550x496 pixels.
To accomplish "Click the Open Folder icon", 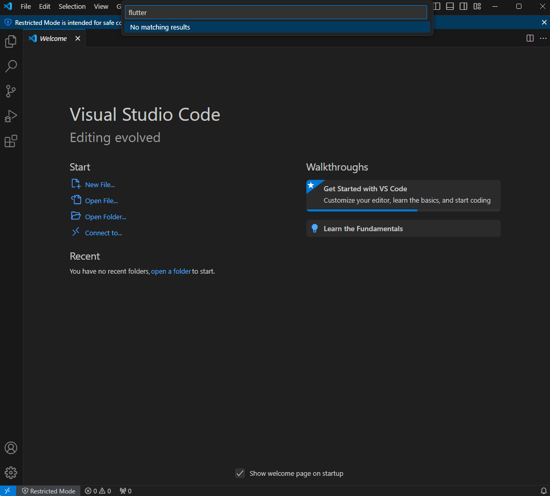I will click(x=76, y=216).
